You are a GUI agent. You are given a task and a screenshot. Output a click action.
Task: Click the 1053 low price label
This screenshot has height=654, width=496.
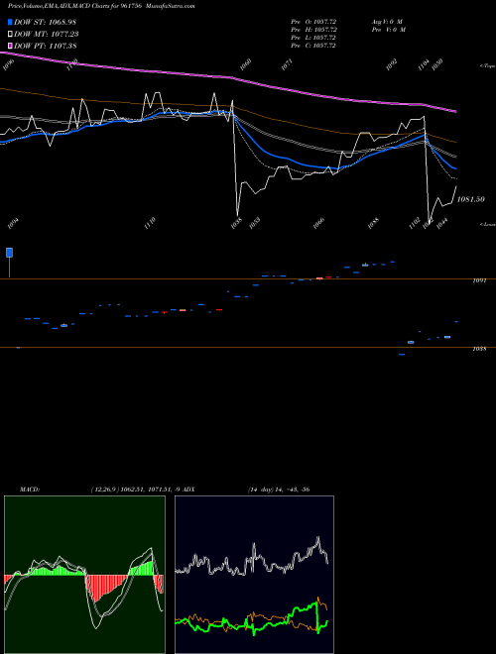pyautogui.click(x=254, y=223)
